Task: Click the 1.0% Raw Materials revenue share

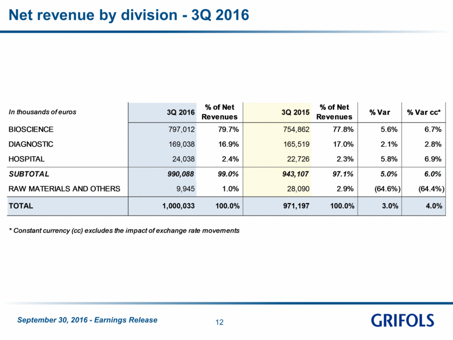Action: 230,189
